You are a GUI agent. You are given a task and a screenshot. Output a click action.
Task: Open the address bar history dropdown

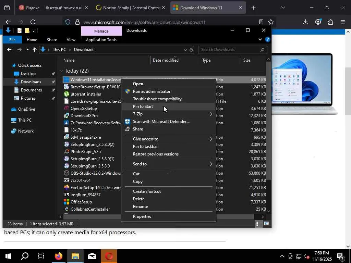click(x=185, y=50)
